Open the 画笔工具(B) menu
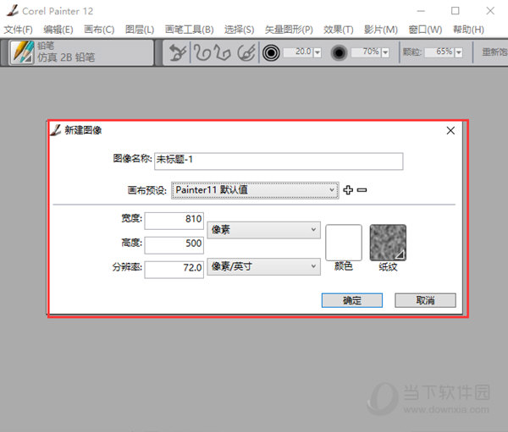This screenshot has height=432, width=508. pyautogui.click(x=189, y=30)
